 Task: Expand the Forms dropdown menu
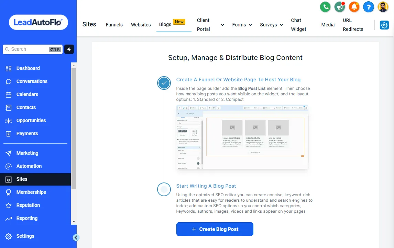(242, 25)
